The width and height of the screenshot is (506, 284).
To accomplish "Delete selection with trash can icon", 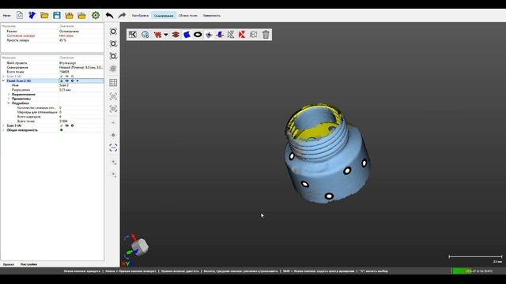I will (266, 35).
